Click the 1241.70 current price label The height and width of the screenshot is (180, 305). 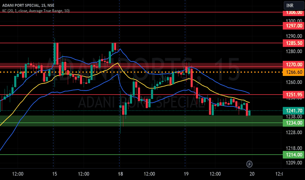pyautogui.click(x=293, y=111)
